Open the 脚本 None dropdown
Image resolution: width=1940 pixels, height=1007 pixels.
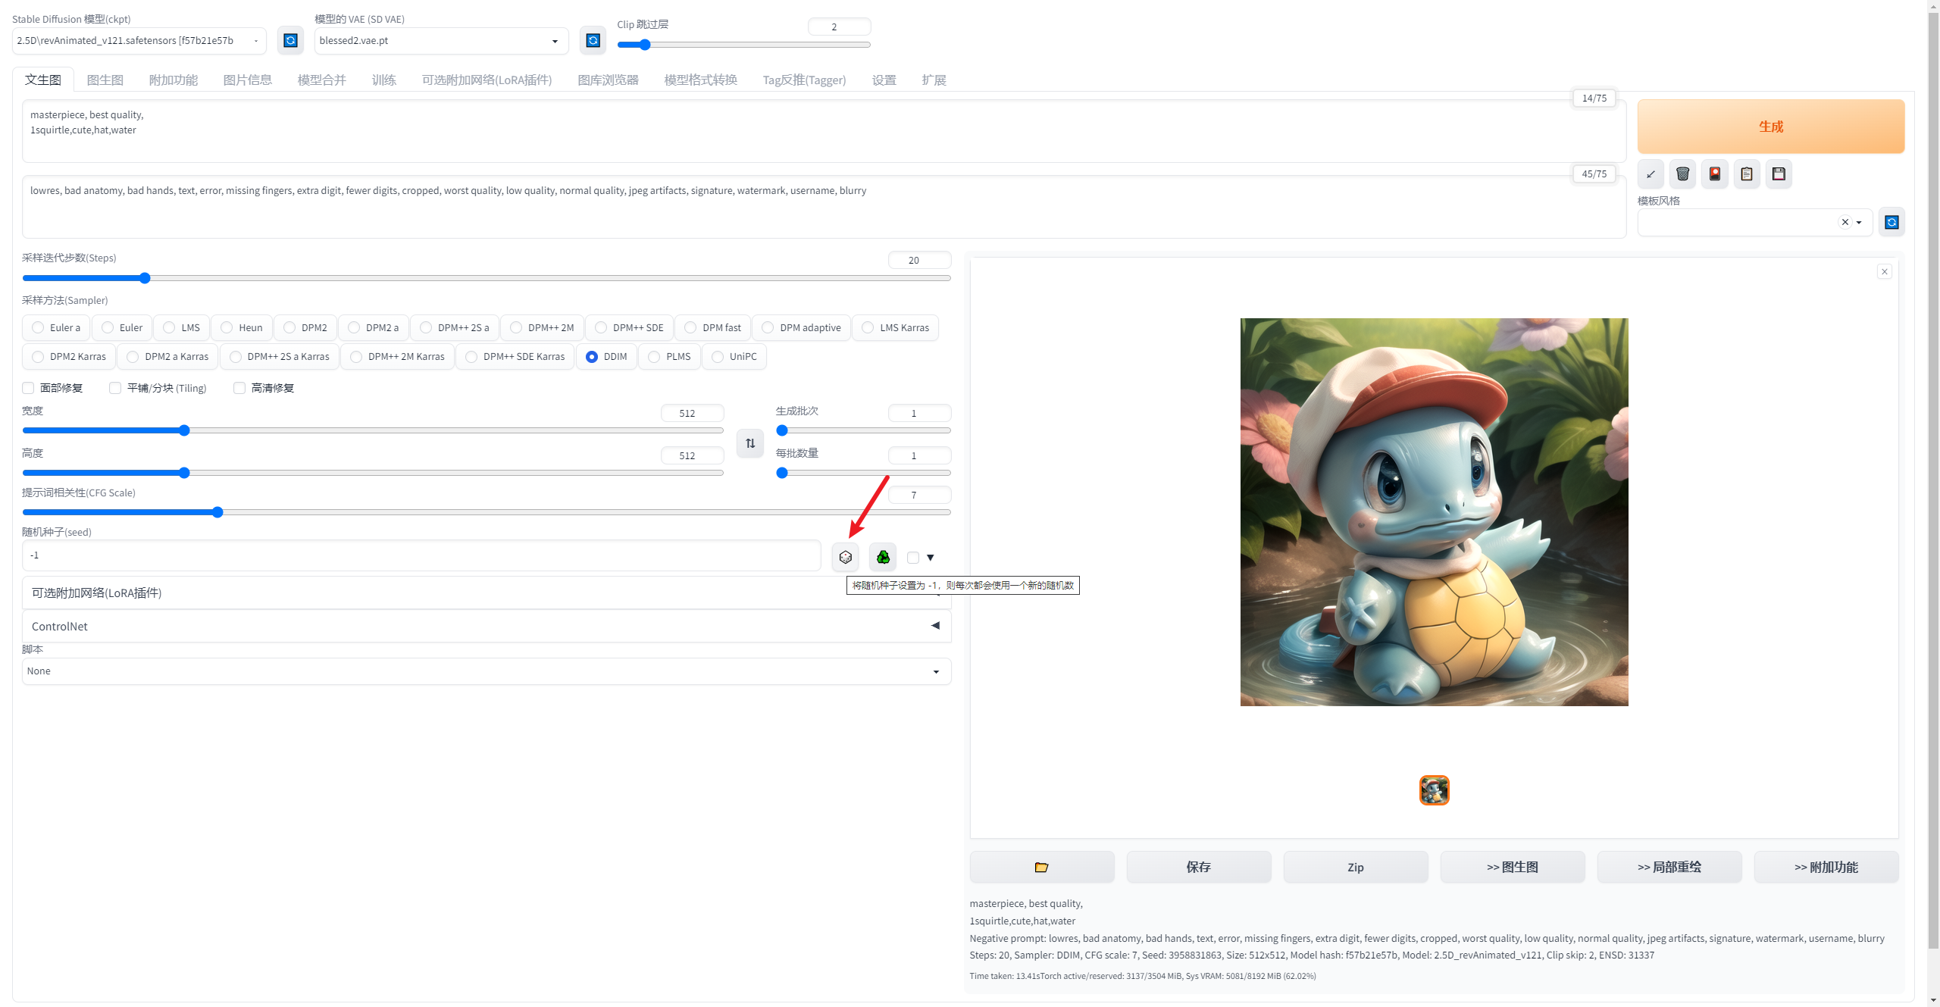(486, 671)
